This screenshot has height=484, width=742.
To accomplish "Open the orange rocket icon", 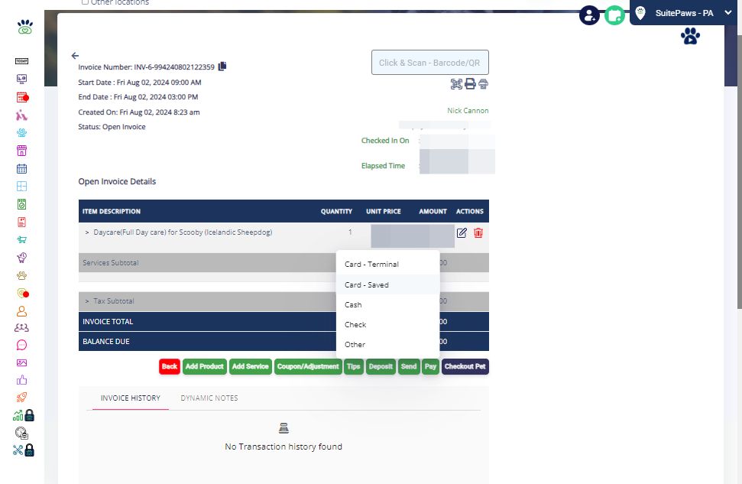I will coord(21,398).
